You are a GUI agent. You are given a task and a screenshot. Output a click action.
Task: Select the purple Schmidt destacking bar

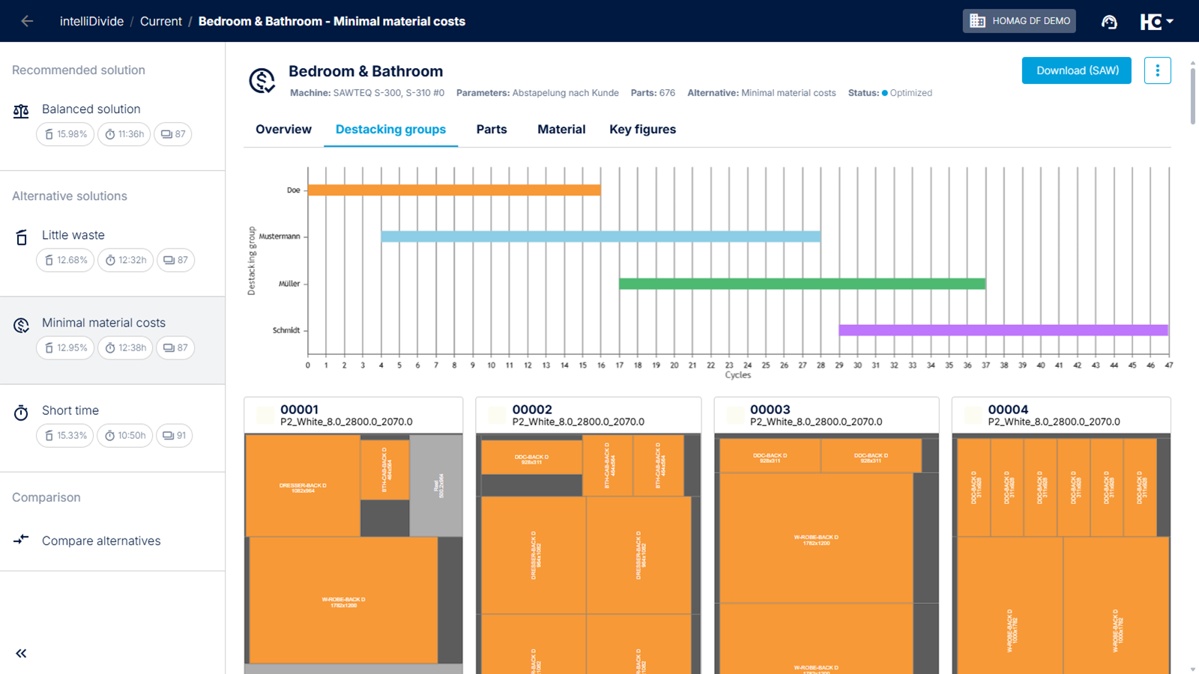click(x=1003, y=330)
